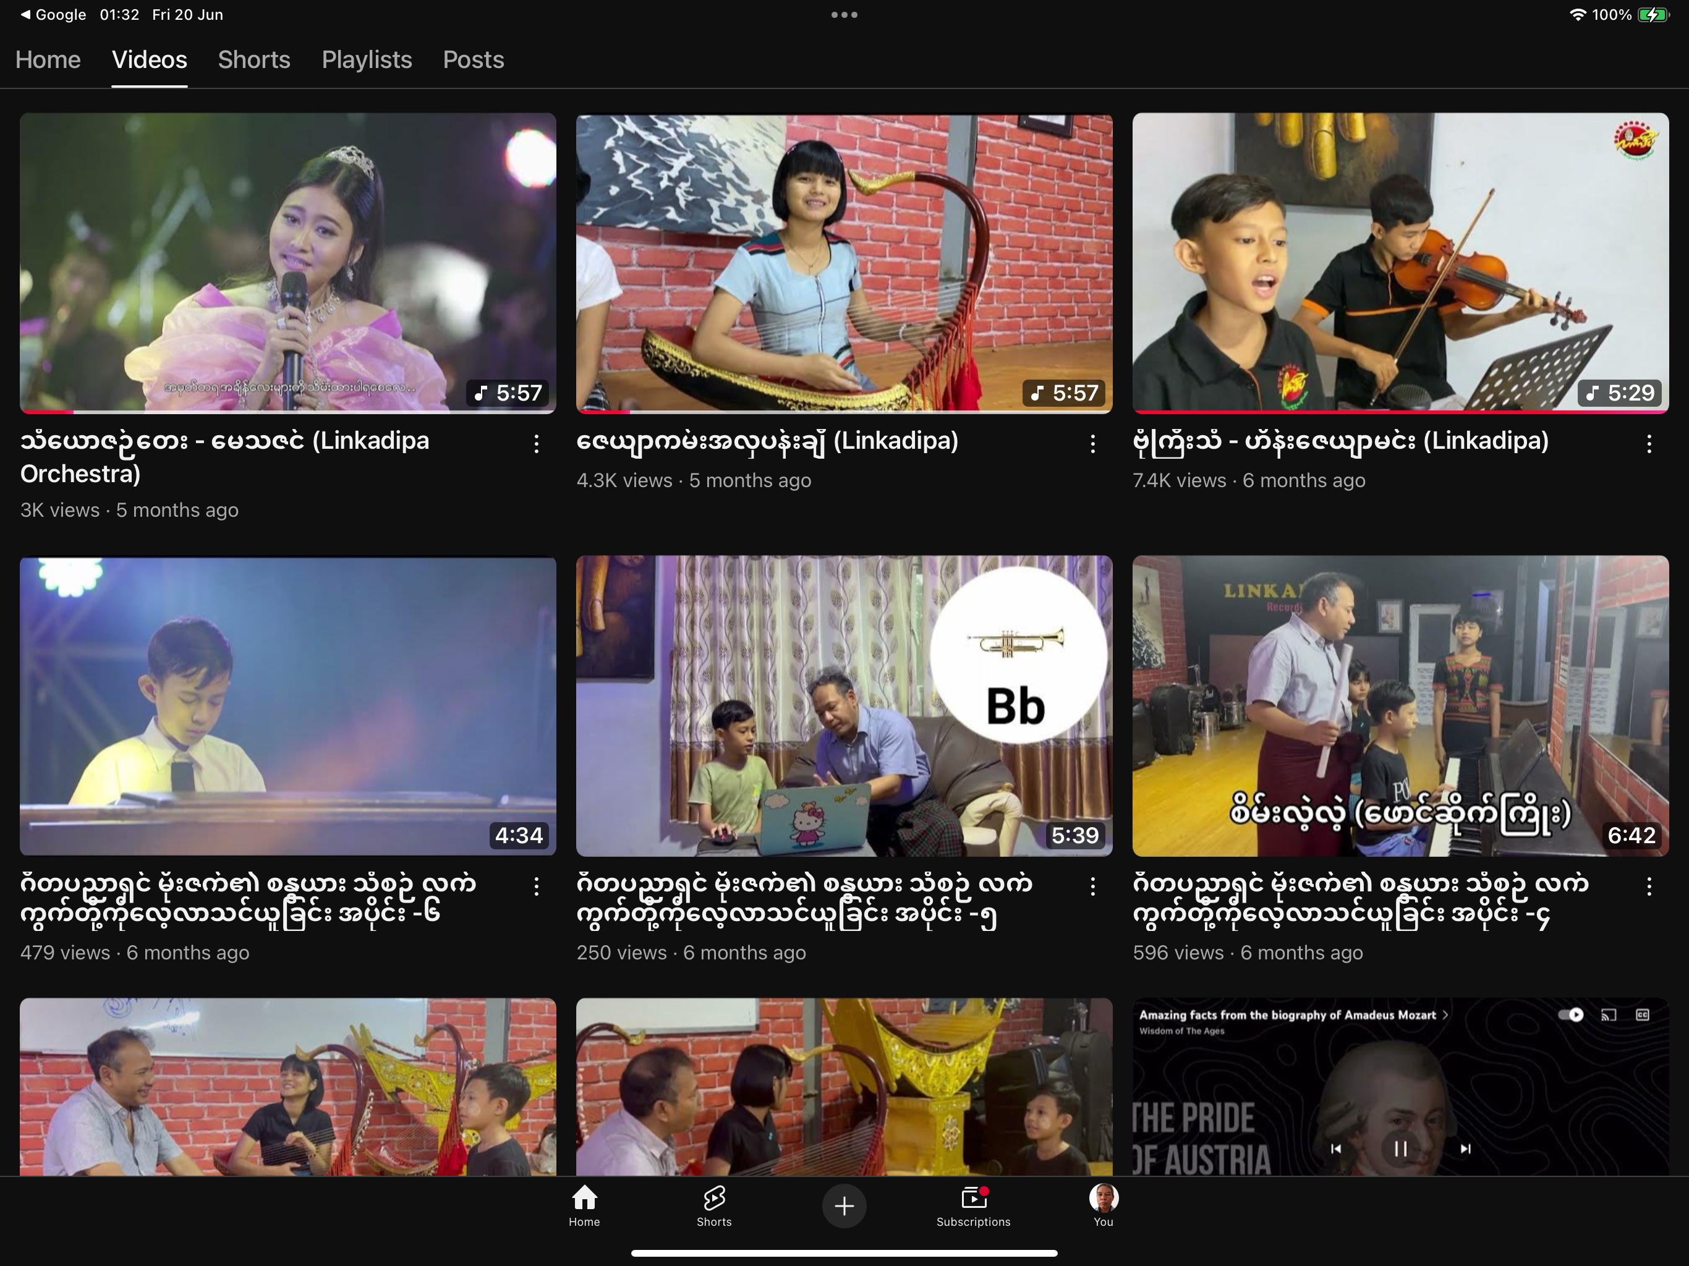Pause the Amadeus Mozart video

[1400, 1149]
